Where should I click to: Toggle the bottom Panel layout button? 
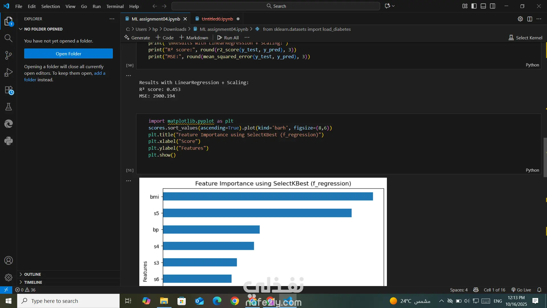[x=483, y=6]
